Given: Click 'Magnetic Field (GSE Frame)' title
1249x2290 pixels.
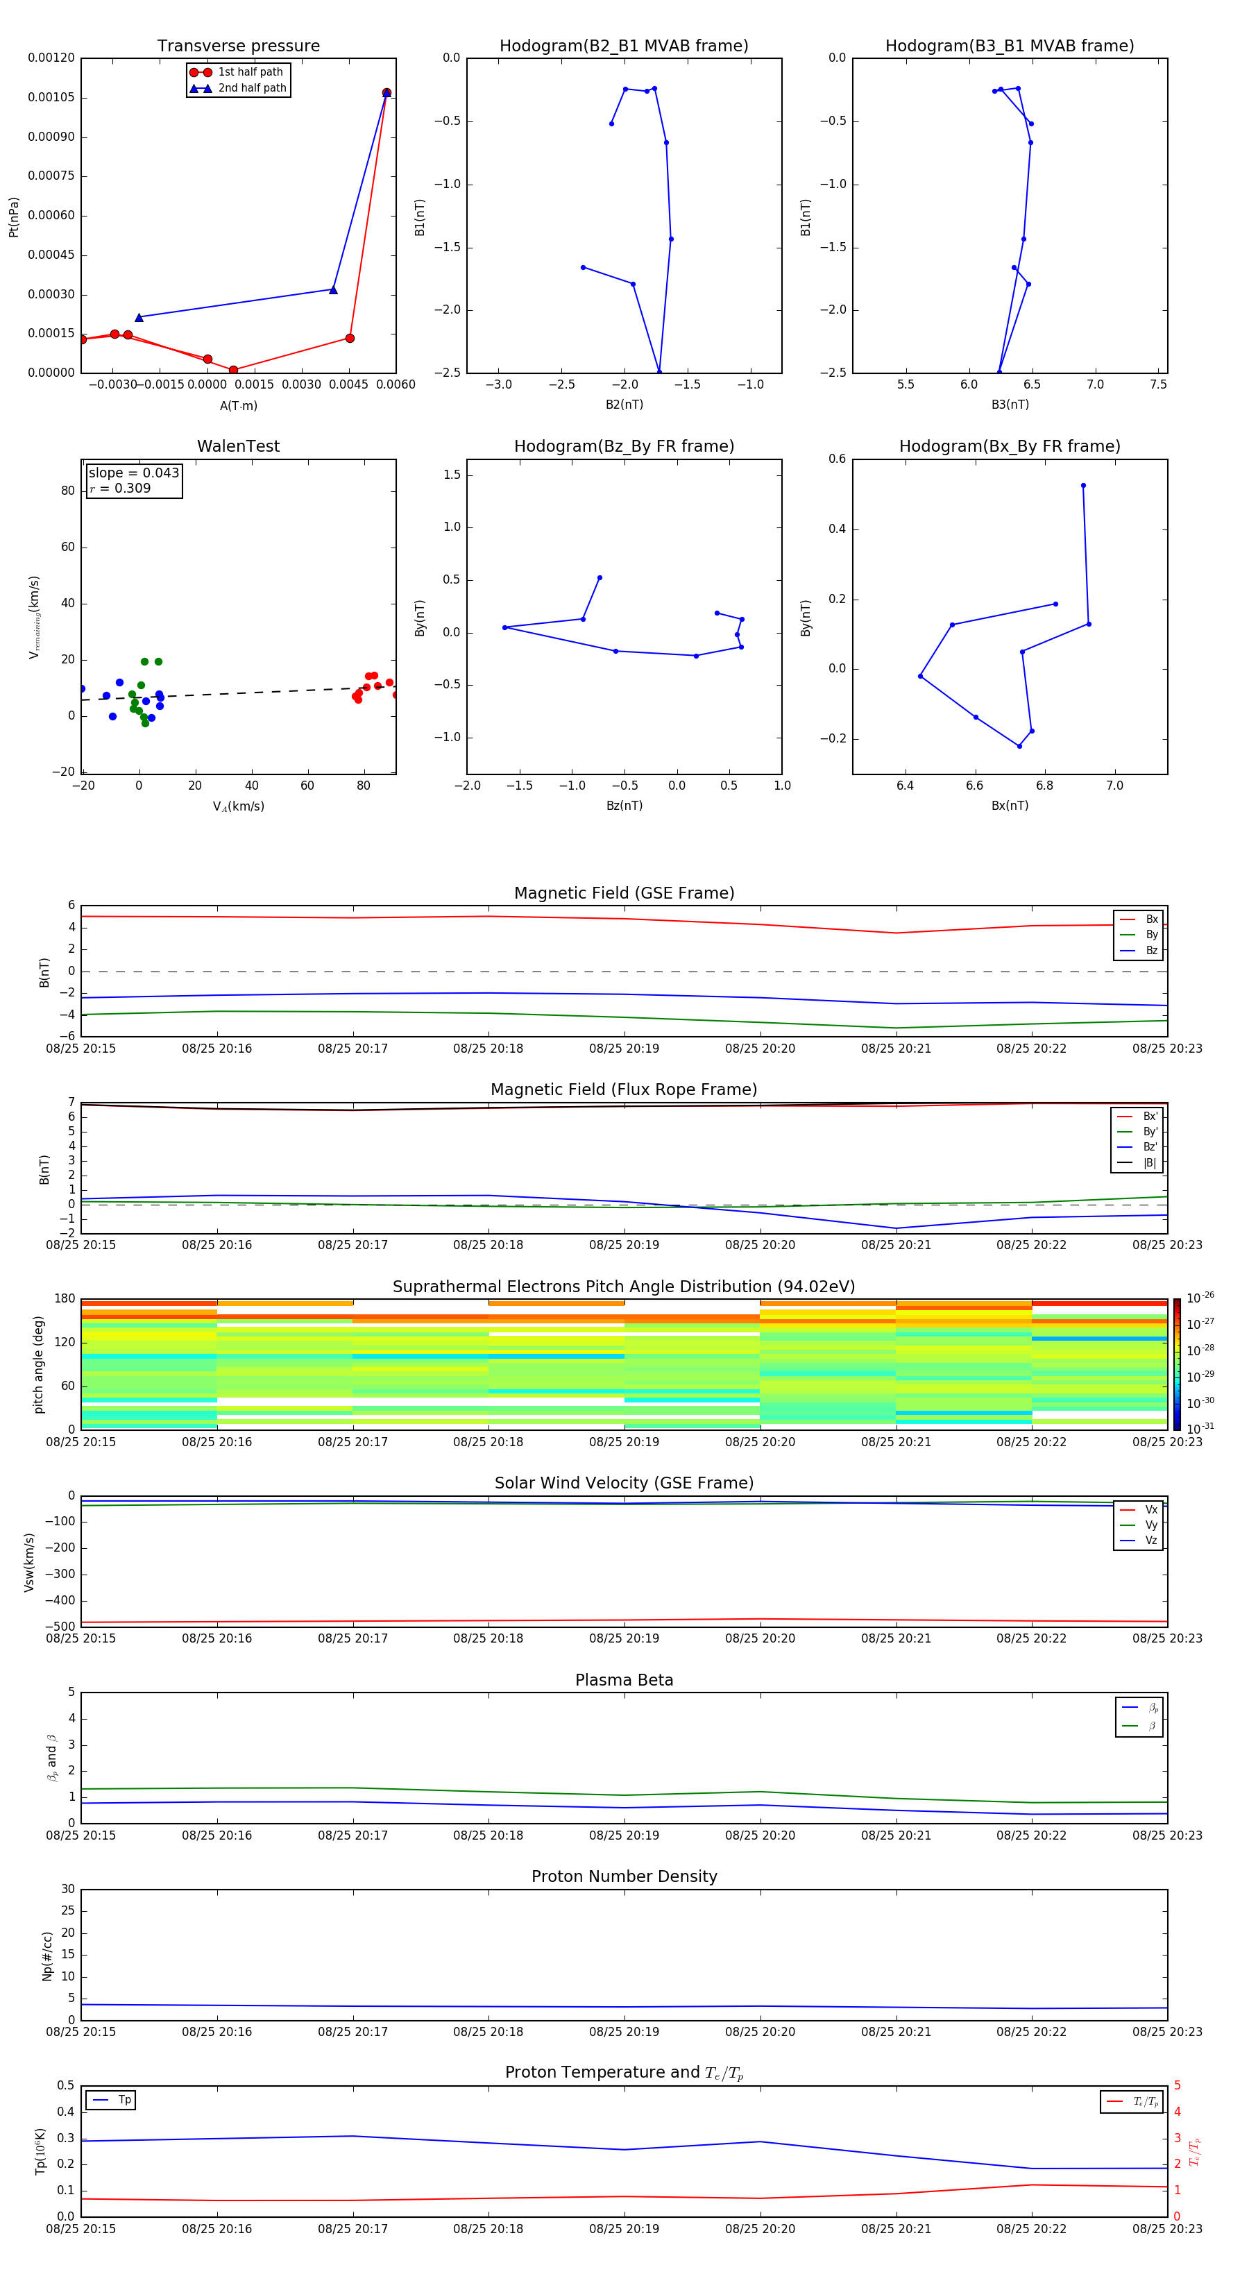Looking at the screenshot, I should pos(624,893).
